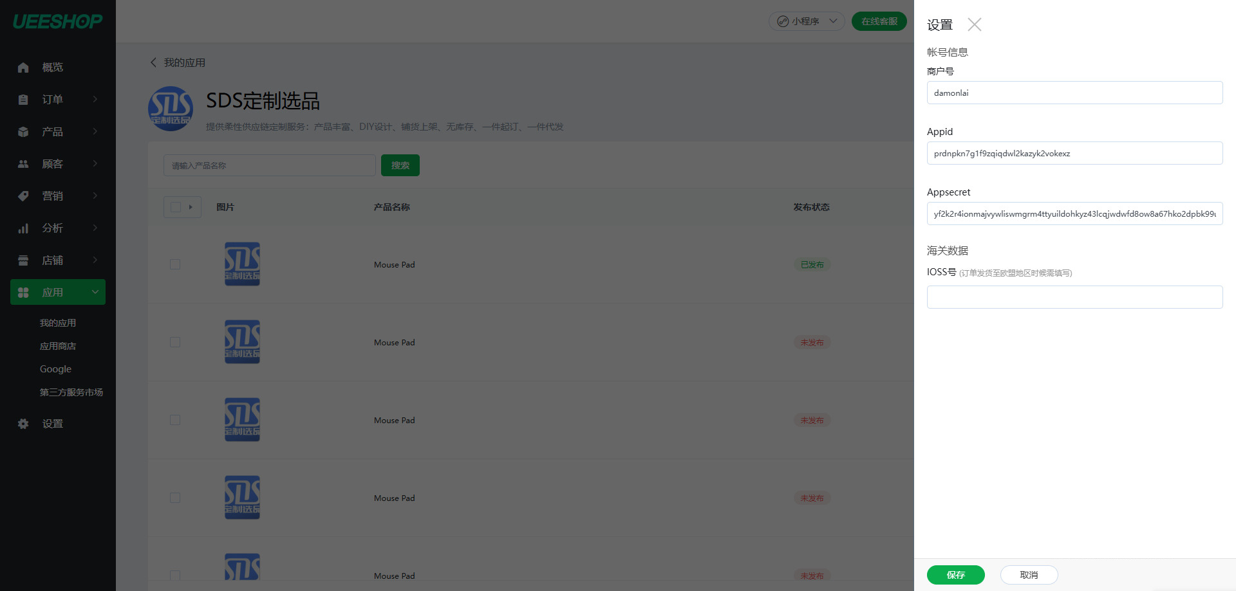Check the first Mouse Pad row checkbox
The width and height of the screenshot is (1236, 591).
tap(175, 264)
